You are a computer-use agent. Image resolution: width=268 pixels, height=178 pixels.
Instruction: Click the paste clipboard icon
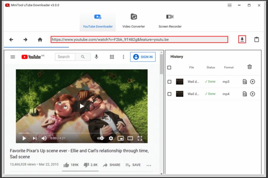tap(257, 39)
